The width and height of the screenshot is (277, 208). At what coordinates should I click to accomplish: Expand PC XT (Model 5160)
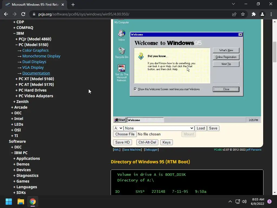[35, 79]
